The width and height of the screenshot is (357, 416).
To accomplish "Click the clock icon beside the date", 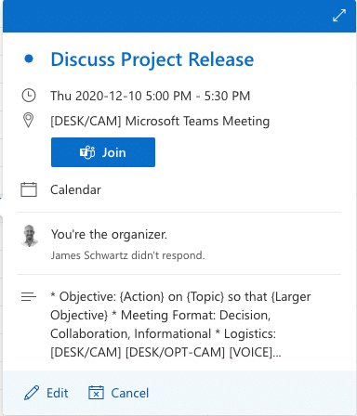I will pos(29,96).
